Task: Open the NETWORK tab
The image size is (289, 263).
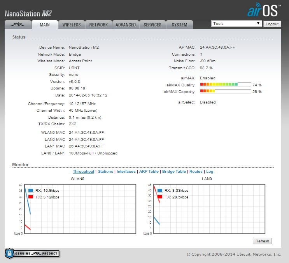Action: click(x=99, y=25)
